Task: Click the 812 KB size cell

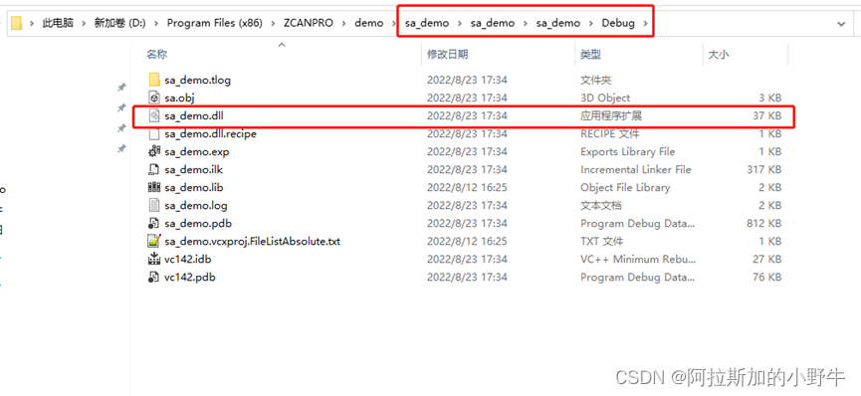Action: 763,224
